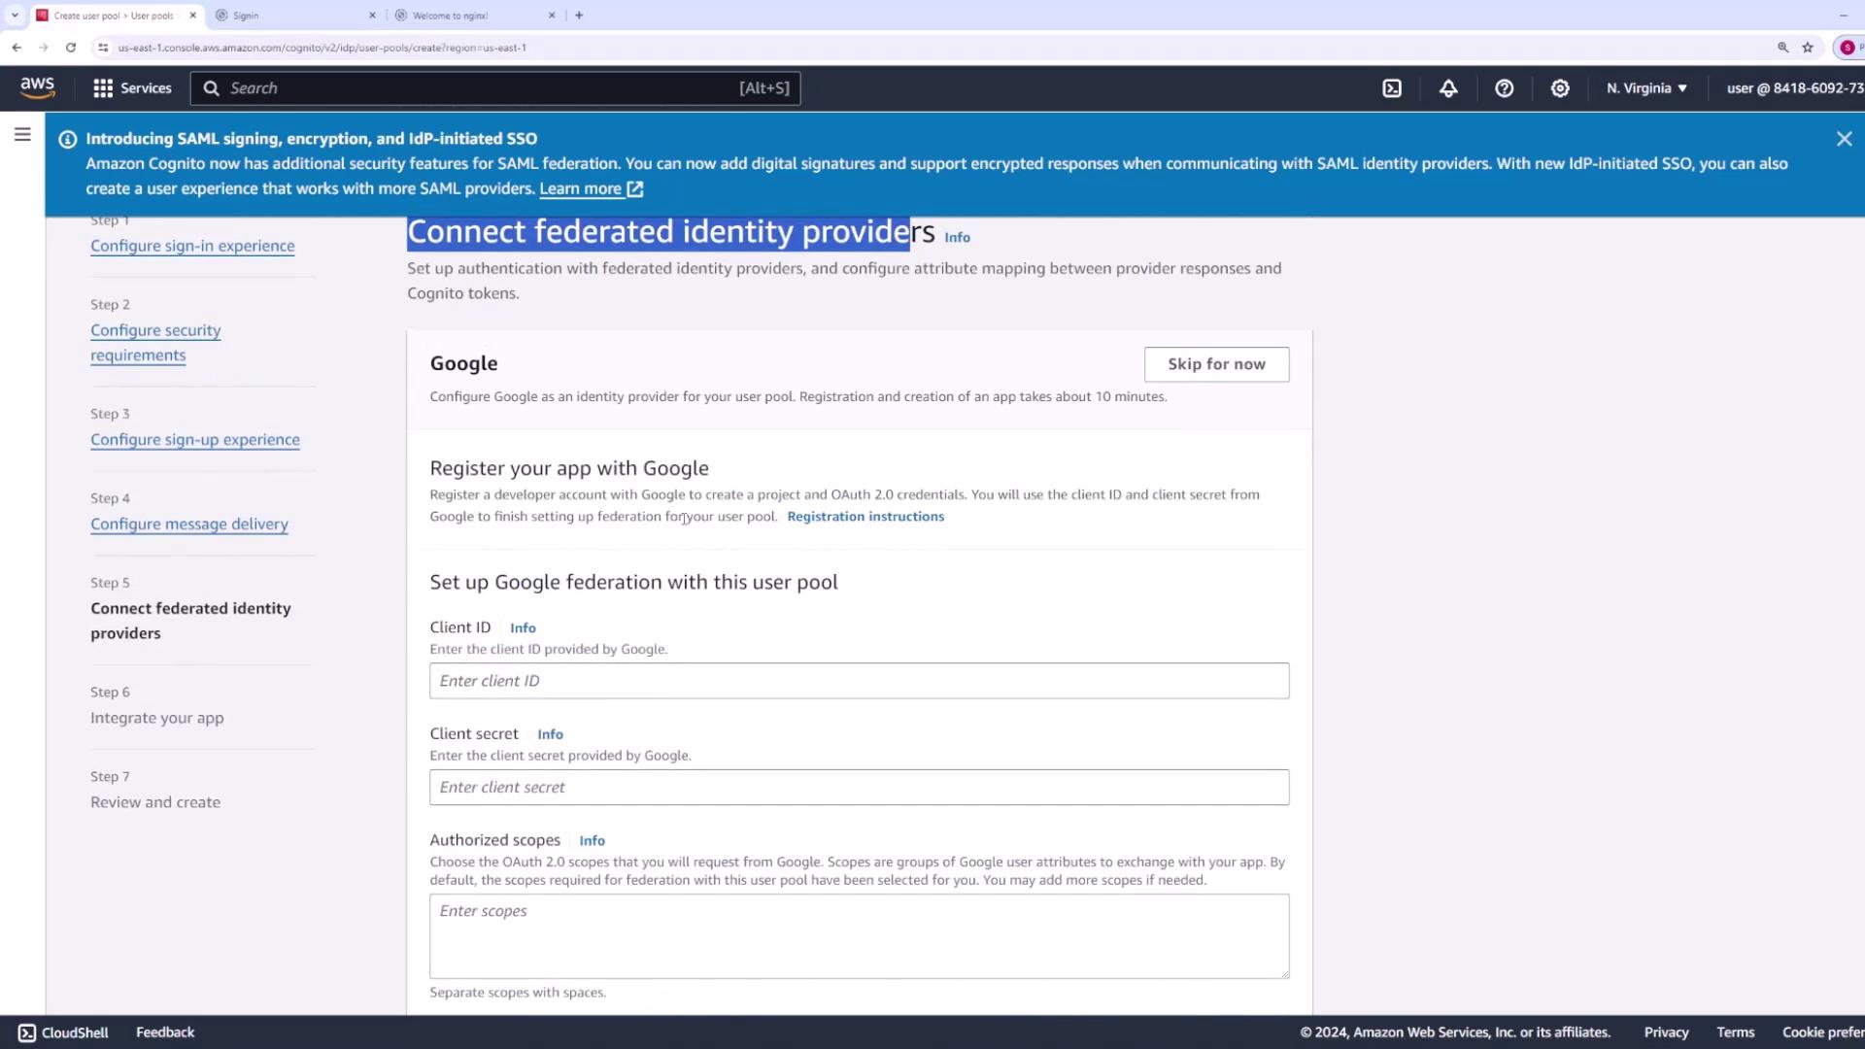
Task: Click the Info link beside Client secret
Action: 550,734
